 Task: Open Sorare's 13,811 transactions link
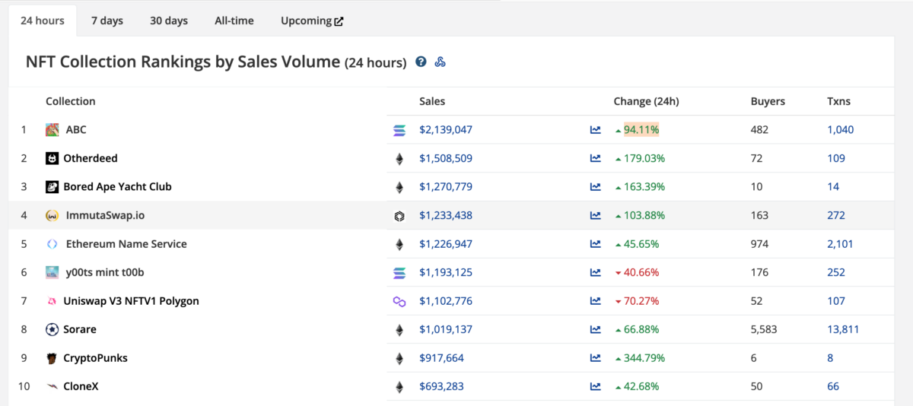pos(843,329)
